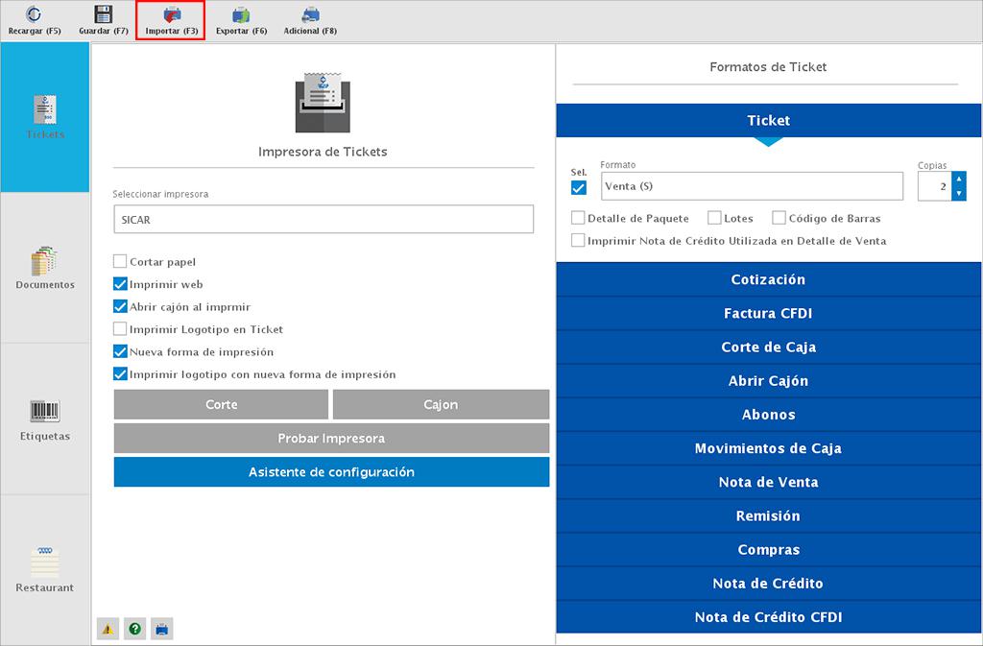This screenshot has height=646, width=983.
Task: Launch the Asistente de configuración
Action: pos(331,472)
